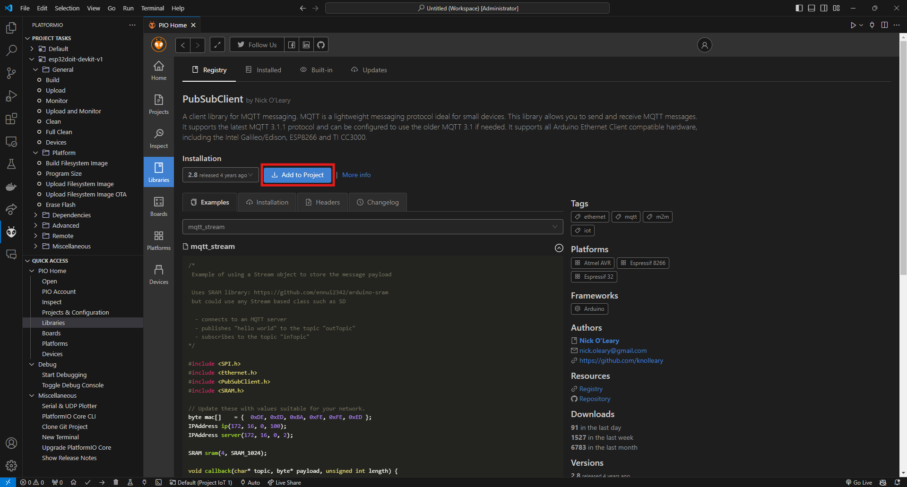Expand the Default project task folder
Image resolution: width=907 pixels, height=487 pixels.
click(x=32, y=49)
